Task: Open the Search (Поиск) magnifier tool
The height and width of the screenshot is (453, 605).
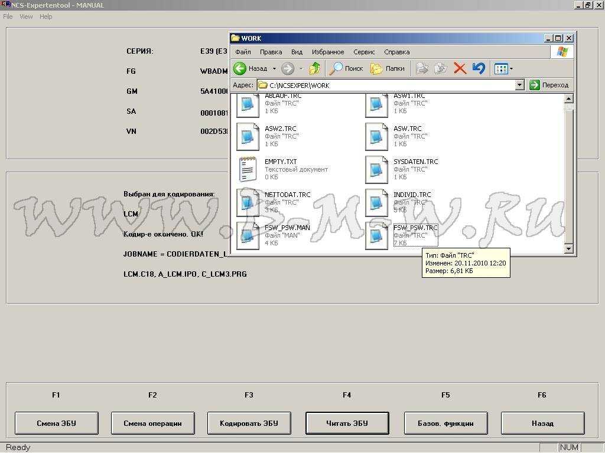Action: [x=336, y=68]
